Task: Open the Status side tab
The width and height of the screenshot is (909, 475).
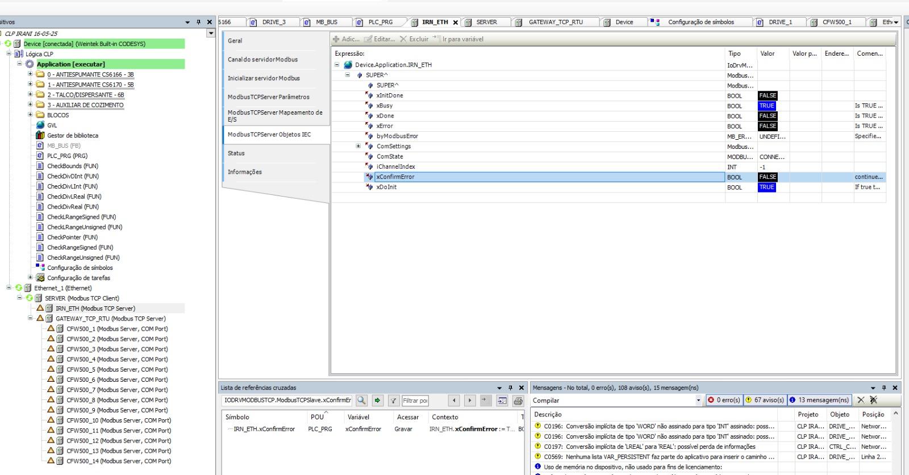Action: 236,153
